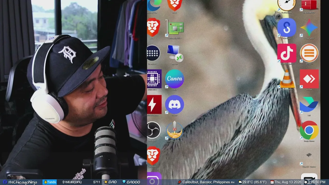The width and height of the screenshot is (329, 185).
Task: Click the 29.8°C (85.6°F) temperature reading
Action: (x=254, y=182)
